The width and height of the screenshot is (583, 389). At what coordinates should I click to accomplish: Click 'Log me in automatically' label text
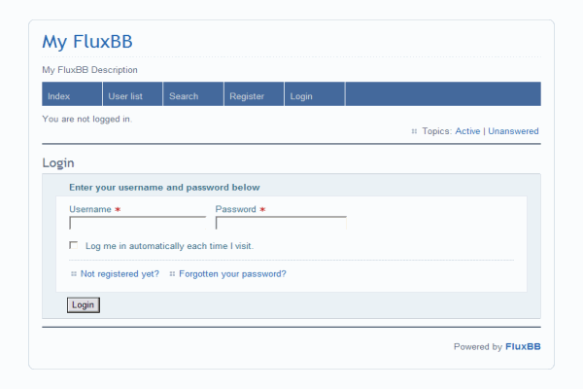click(169, 246)
